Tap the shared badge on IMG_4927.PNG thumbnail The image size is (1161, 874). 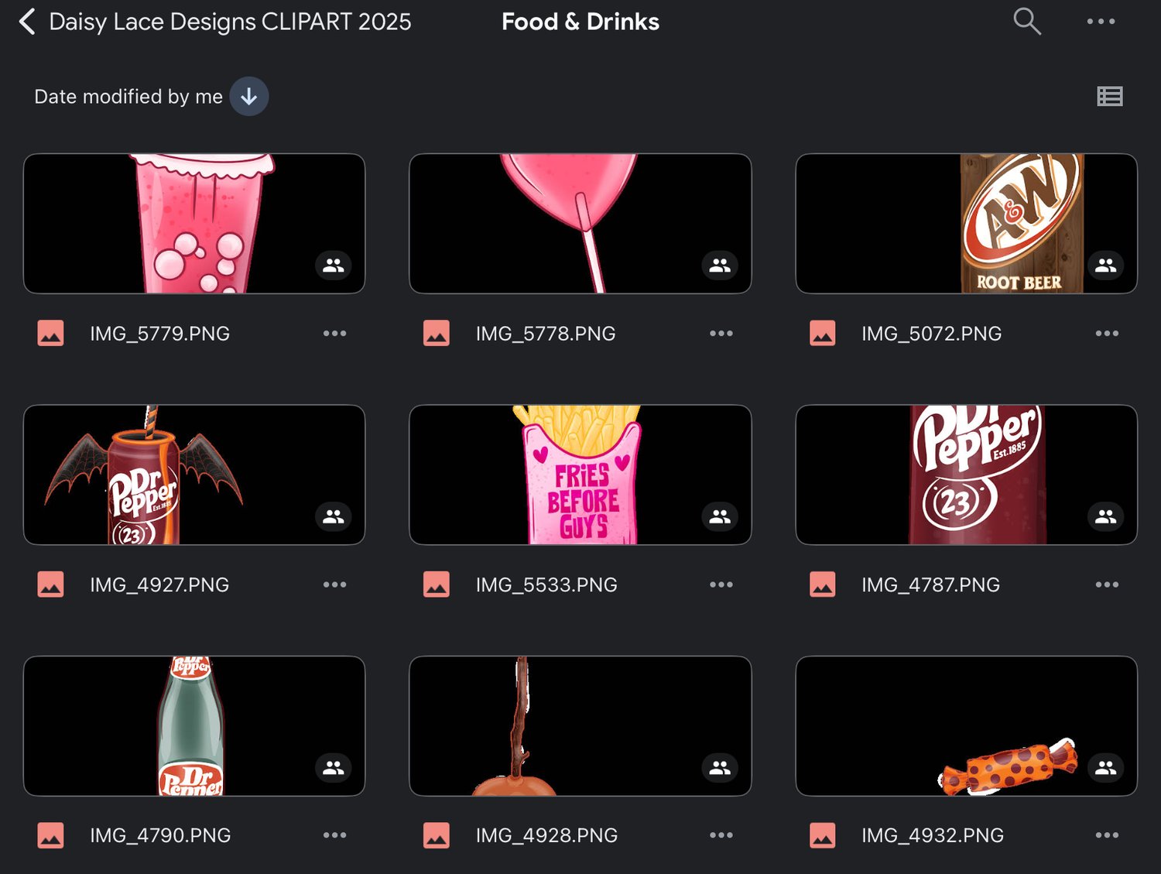click(334, 516)
